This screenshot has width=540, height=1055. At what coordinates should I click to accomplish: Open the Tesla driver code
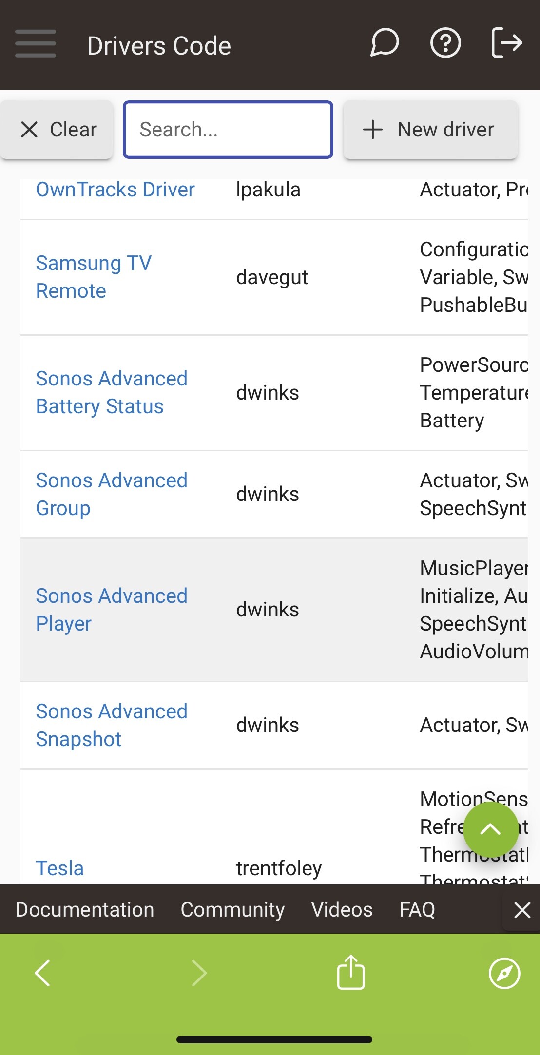60,868
